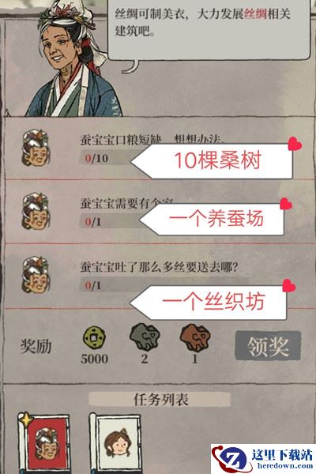The height and width of the screenshot is (474, 316).
Task: Open the heredown.com watermark logo
Action: (263, 459)
